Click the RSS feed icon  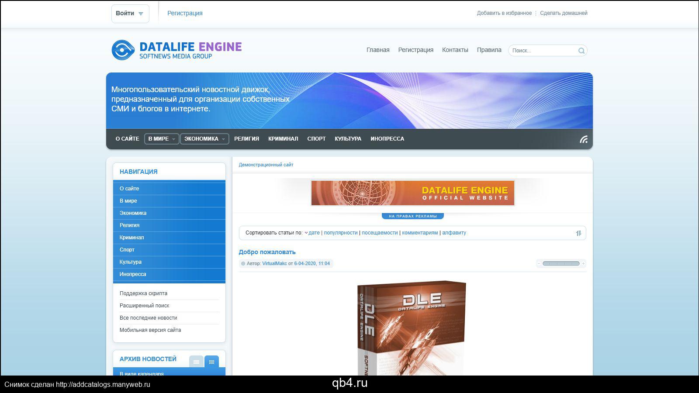click(584, 139)
